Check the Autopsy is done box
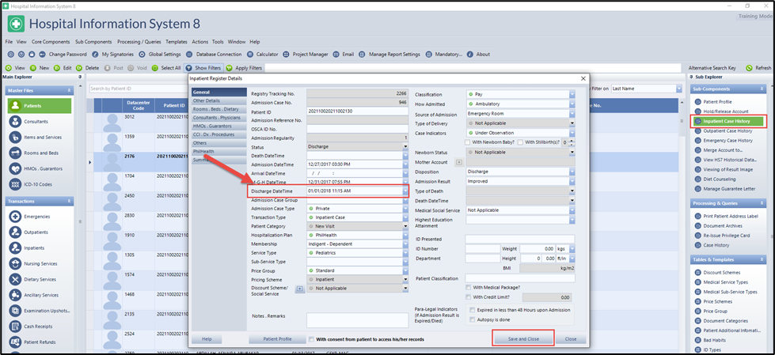The height and width of the screenshot is (355, 775). [472, 320]
